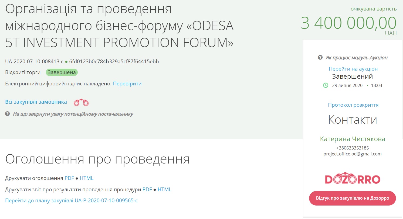Click 'На що звернути увагу потенційному постачальнику'

(73, 114)
